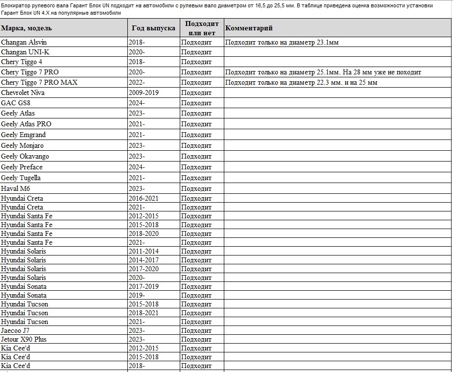This screenshot has width=453, height=372.
Task: Select the 'Changan Alsvin' cell
Action: click(x=64, y=42)
